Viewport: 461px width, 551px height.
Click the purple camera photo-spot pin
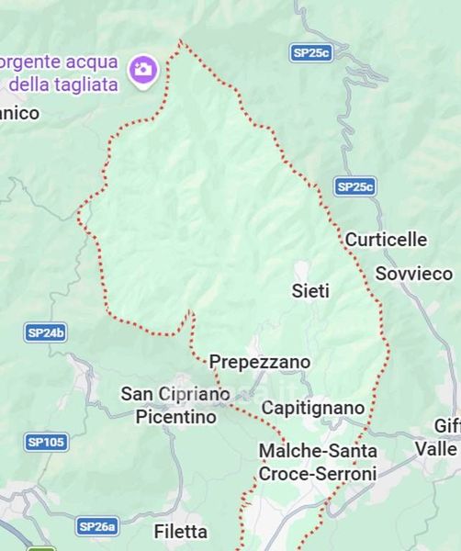143,72
